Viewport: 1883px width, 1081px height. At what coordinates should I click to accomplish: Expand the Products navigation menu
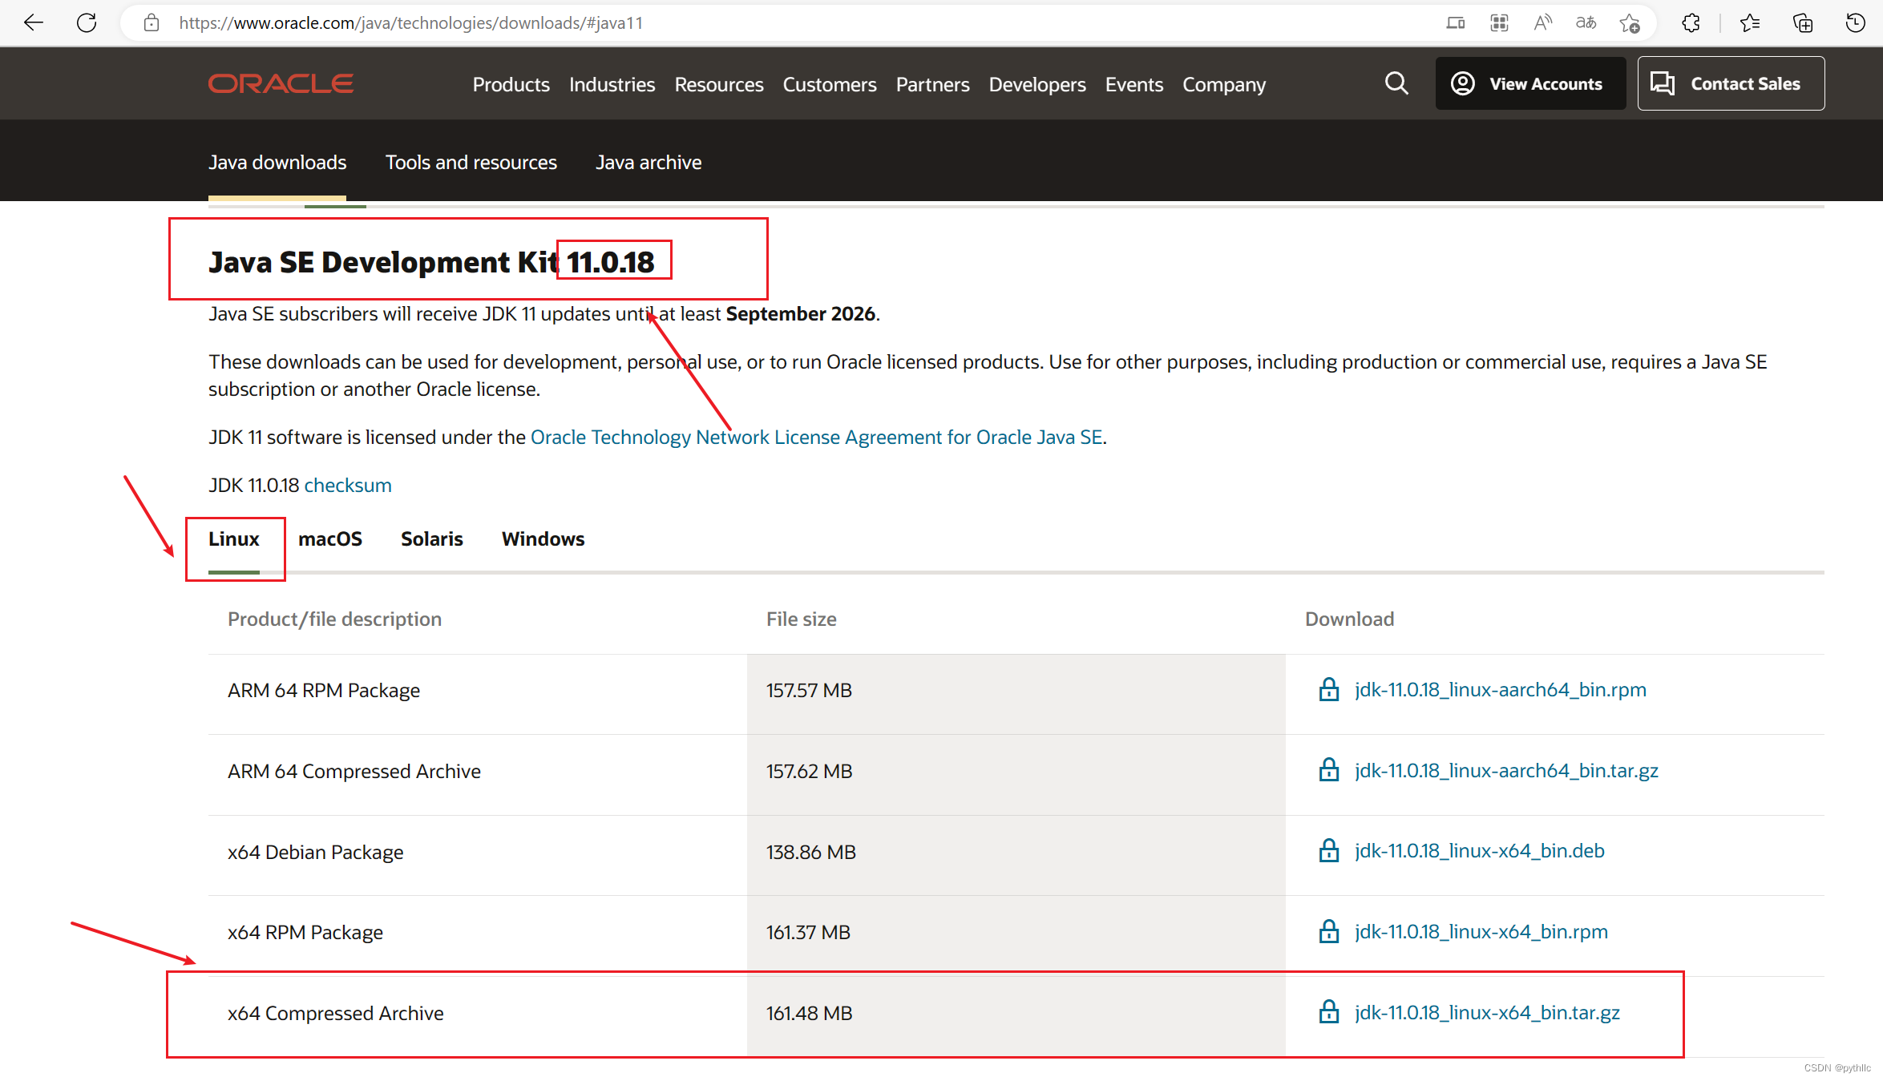coord(511,84)
